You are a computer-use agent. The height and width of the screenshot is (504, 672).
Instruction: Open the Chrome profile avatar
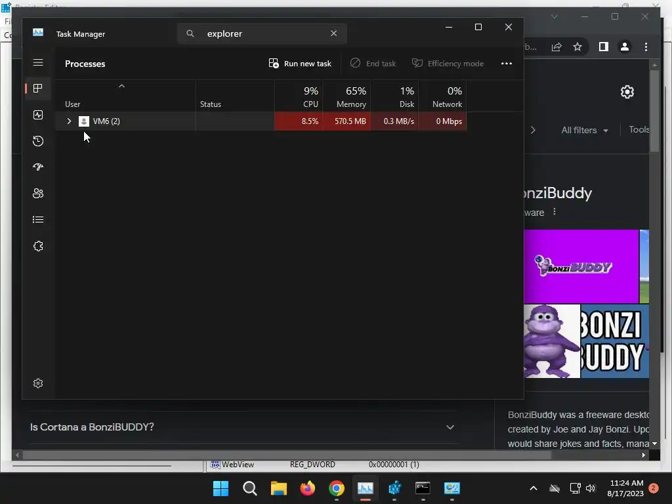pos(625,47)
